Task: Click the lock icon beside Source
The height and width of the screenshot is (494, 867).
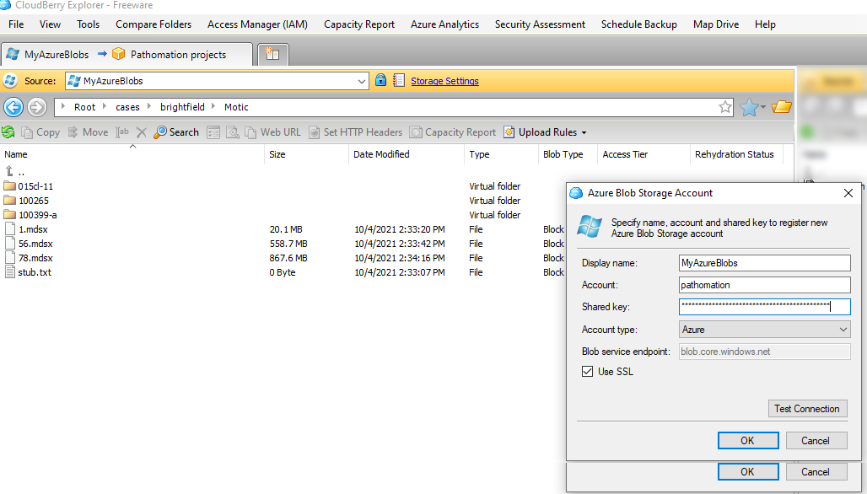Action: (380, 81)
